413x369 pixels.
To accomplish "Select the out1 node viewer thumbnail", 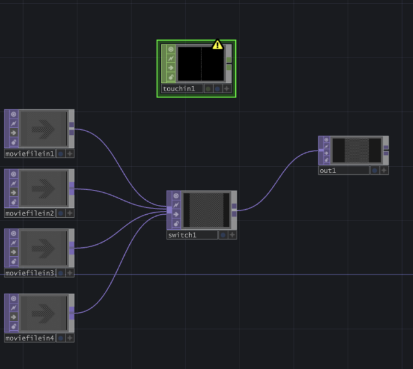I will [x=356, y=151].
